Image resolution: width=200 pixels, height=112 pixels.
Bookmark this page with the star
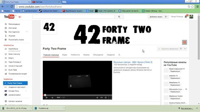[192, 7]
